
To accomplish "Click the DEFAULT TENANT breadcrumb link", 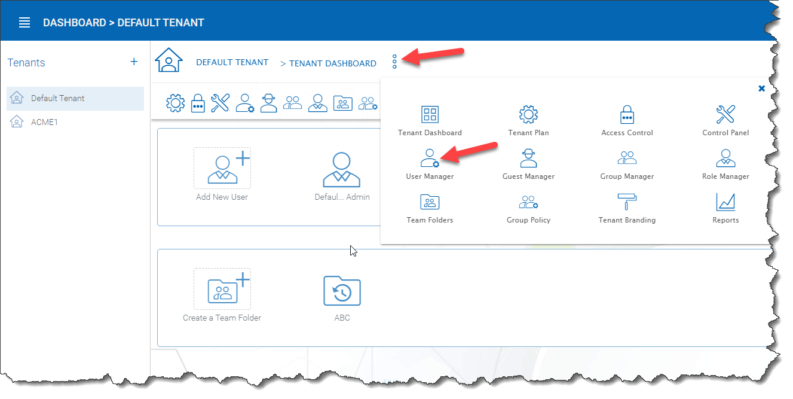I will pyautogui.click(x=232, y=62).
